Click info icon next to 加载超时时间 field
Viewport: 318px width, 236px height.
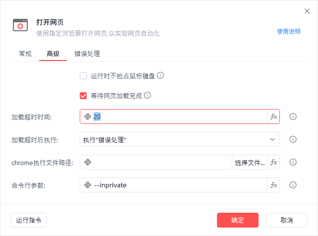293,117
